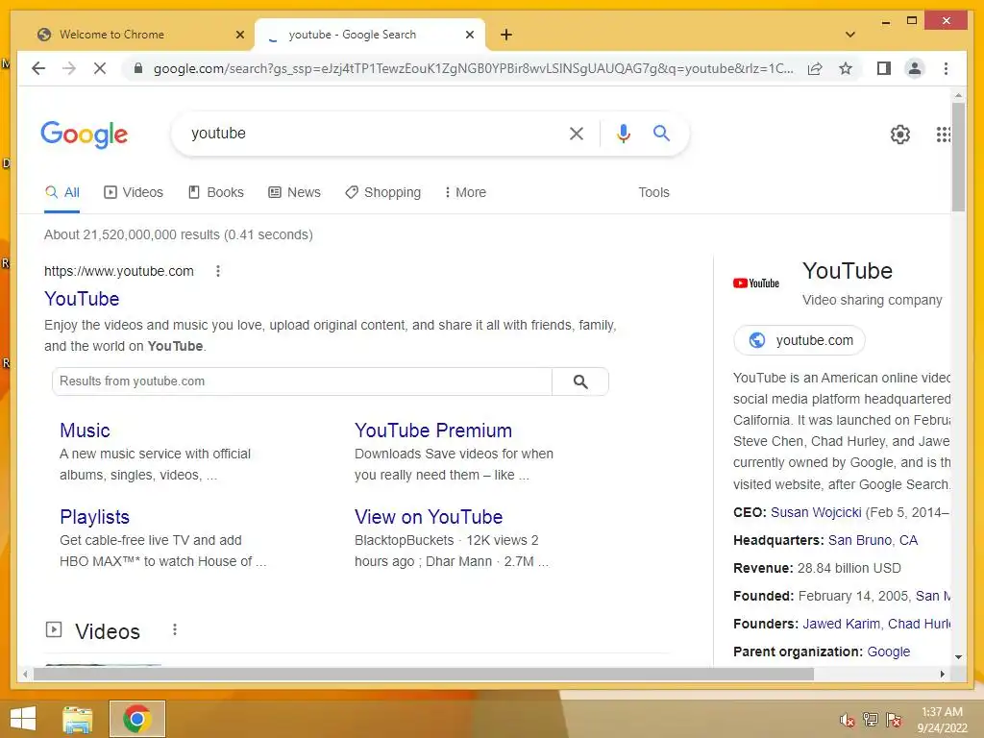984x738 pixels.
Task: Expand the More search filters
Action: point(464,192)
